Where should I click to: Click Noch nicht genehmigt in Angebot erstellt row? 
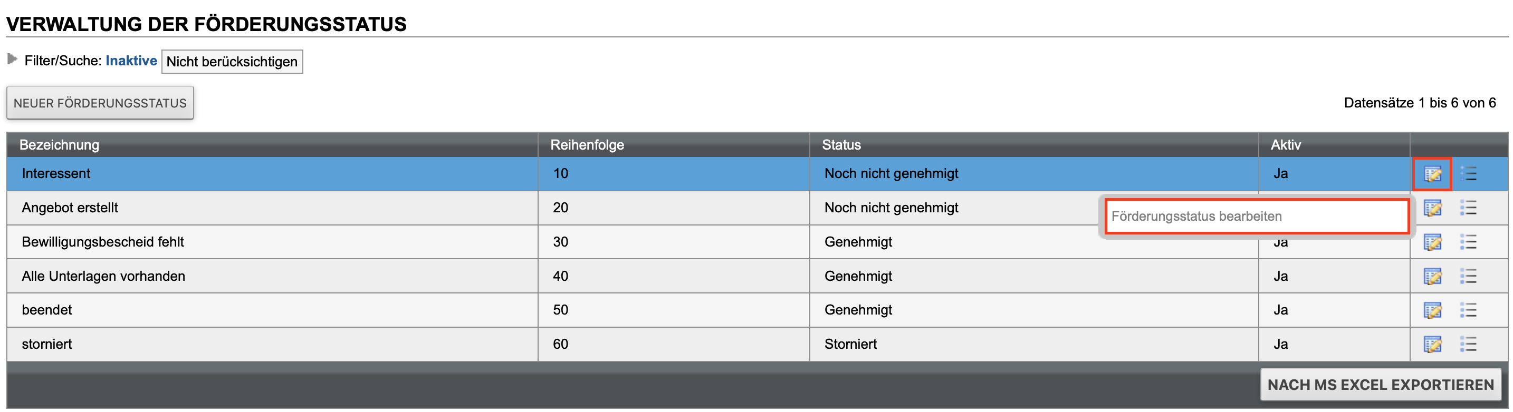(891, 208)
